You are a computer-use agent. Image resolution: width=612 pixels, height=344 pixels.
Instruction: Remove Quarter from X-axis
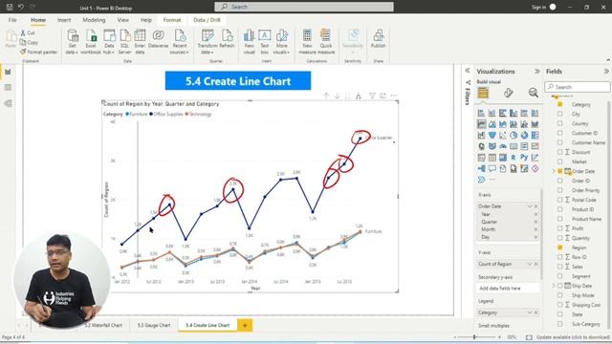click(x=535, y=222)
